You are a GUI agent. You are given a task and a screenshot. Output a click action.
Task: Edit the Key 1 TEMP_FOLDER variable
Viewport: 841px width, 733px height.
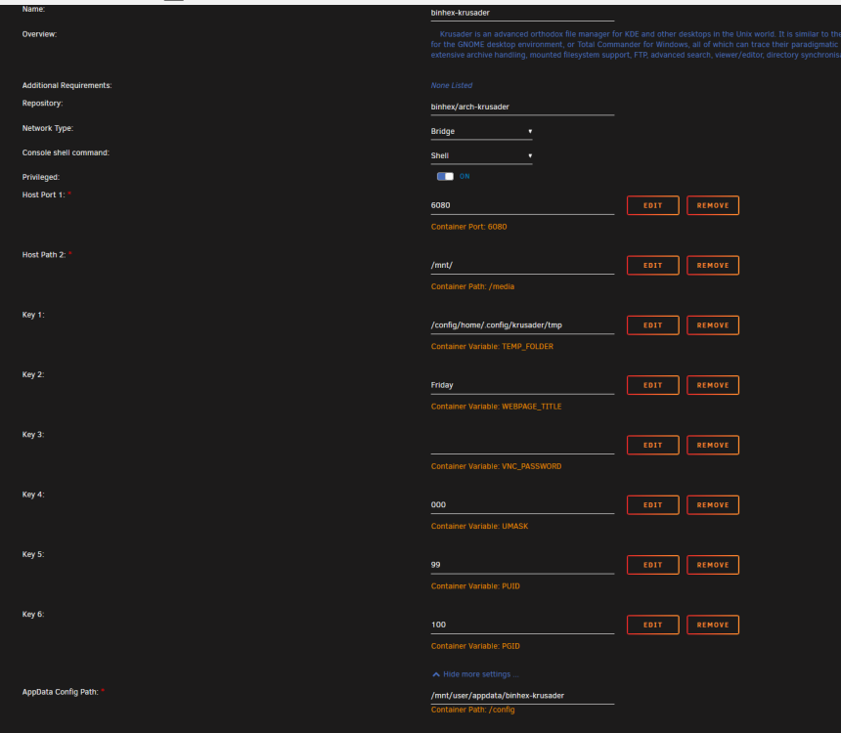click(x=652, y=325)
